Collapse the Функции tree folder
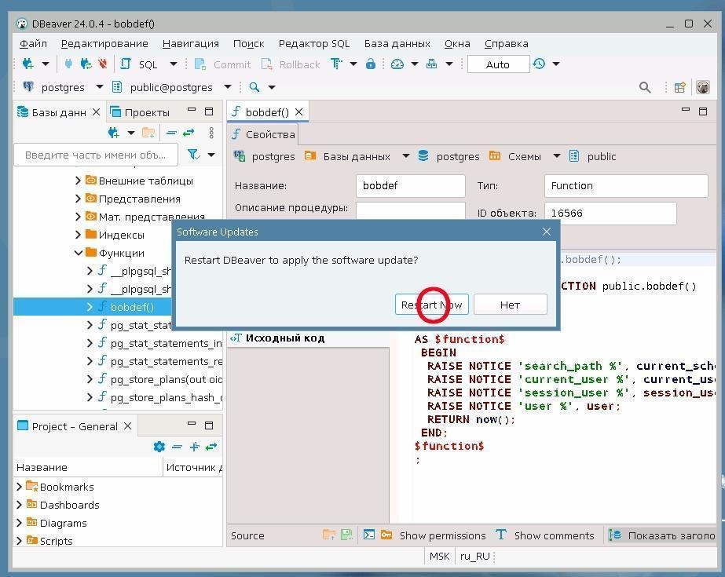This screenshot has width=725, height=577. pyautogui.click(x=79, y=253)
